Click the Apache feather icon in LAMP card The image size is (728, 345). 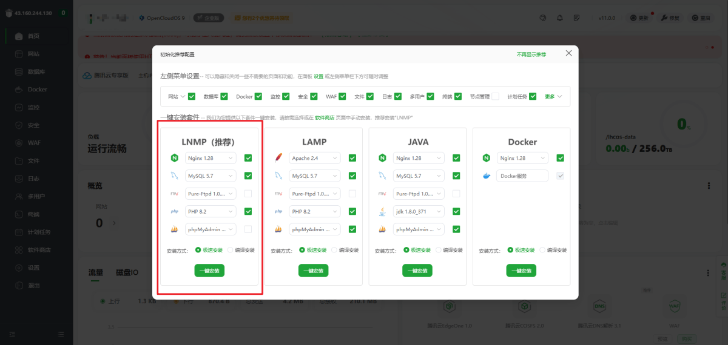tap(278, 158)
